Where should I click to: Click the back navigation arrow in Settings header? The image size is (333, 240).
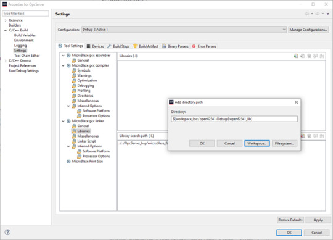point(307,14)
